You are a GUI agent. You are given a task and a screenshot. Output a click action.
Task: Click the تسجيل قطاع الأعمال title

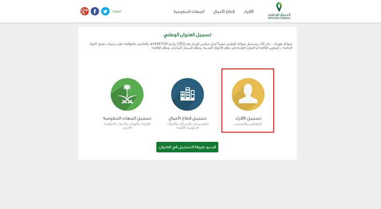[x=187, y=118]
